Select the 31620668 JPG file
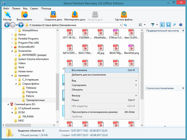Viewport: 187px width, 140px height. point(85,34)
